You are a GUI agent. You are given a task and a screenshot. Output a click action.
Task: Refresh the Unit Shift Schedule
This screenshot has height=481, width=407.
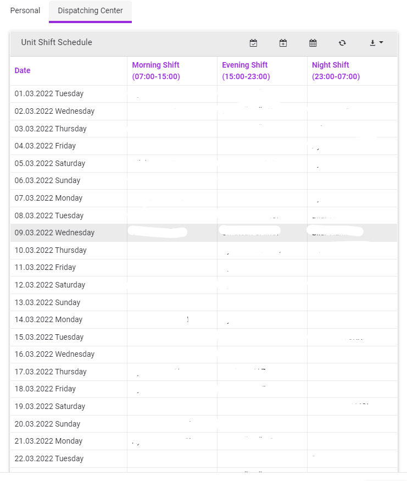pos(342,43)
